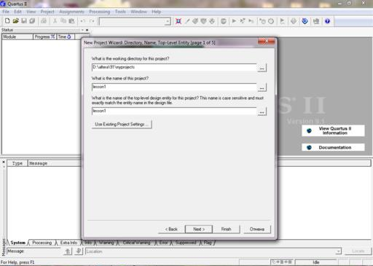Screen dimensions: 373x266
Task: Click the Print toolbar icon
Action: click(x=44, y=21)
